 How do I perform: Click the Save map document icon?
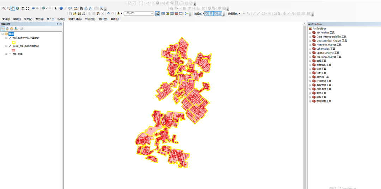click(79, 14)
